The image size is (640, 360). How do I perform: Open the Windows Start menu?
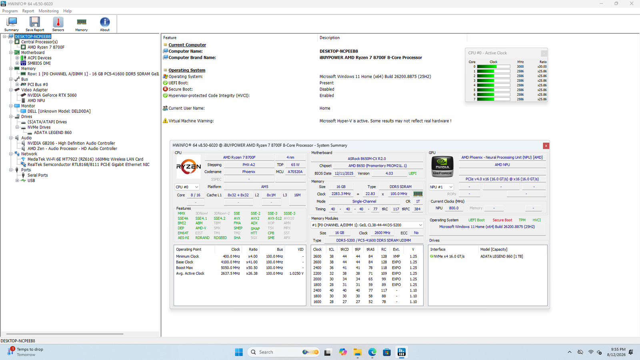pos(239,352)
